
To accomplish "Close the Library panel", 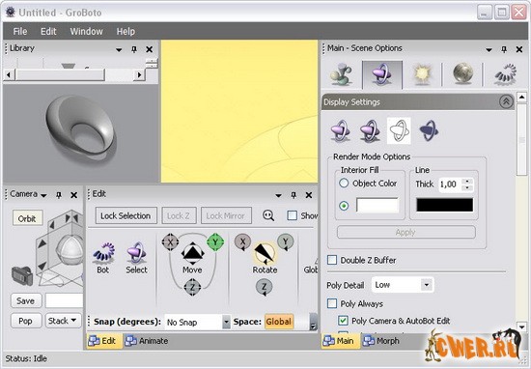I will pos(149,49).
